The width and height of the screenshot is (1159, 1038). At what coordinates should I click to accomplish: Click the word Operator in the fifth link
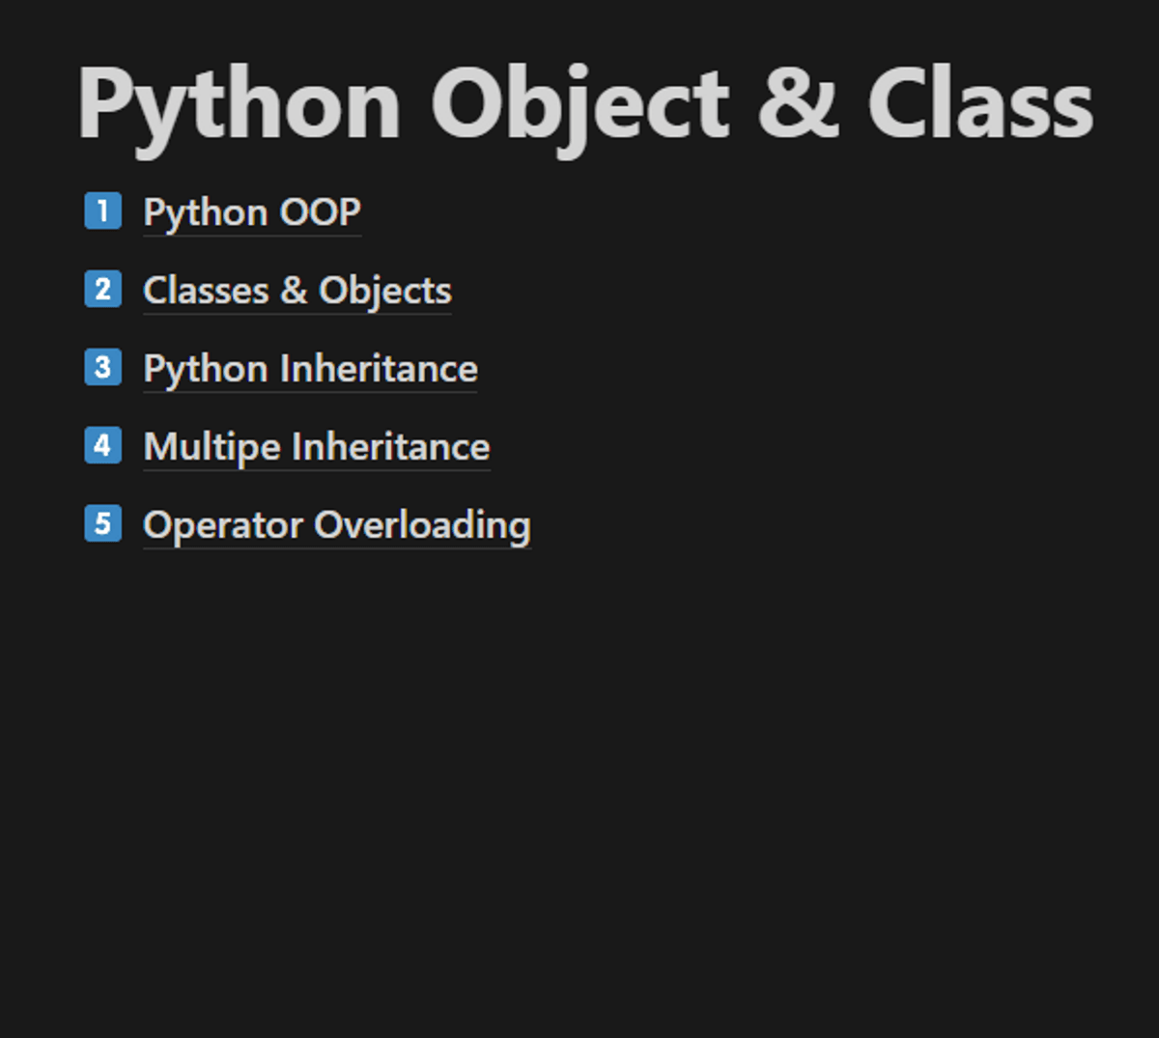223,525
